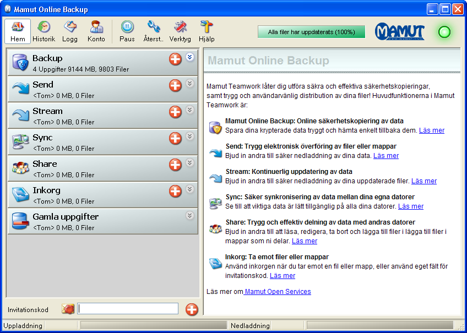Click the Backup shield disk icon
The height and width of the screenshot is (333, 467).
pyautogui.click(x=20, y=63)
